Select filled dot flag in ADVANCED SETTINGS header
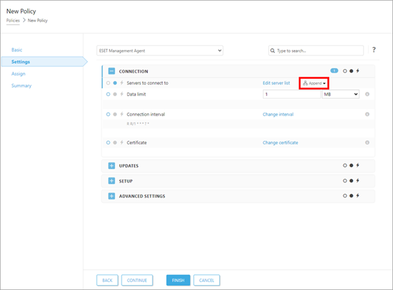 click(352, 196)
